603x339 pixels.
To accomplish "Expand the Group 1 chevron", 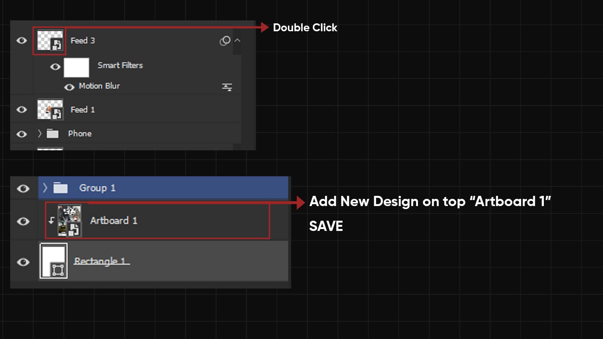I will coord(45,188).
